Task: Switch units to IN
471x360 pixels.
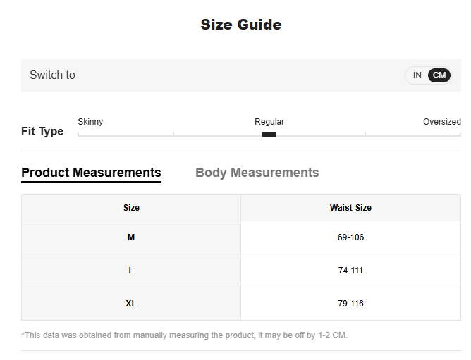Action: pos(417,75)
